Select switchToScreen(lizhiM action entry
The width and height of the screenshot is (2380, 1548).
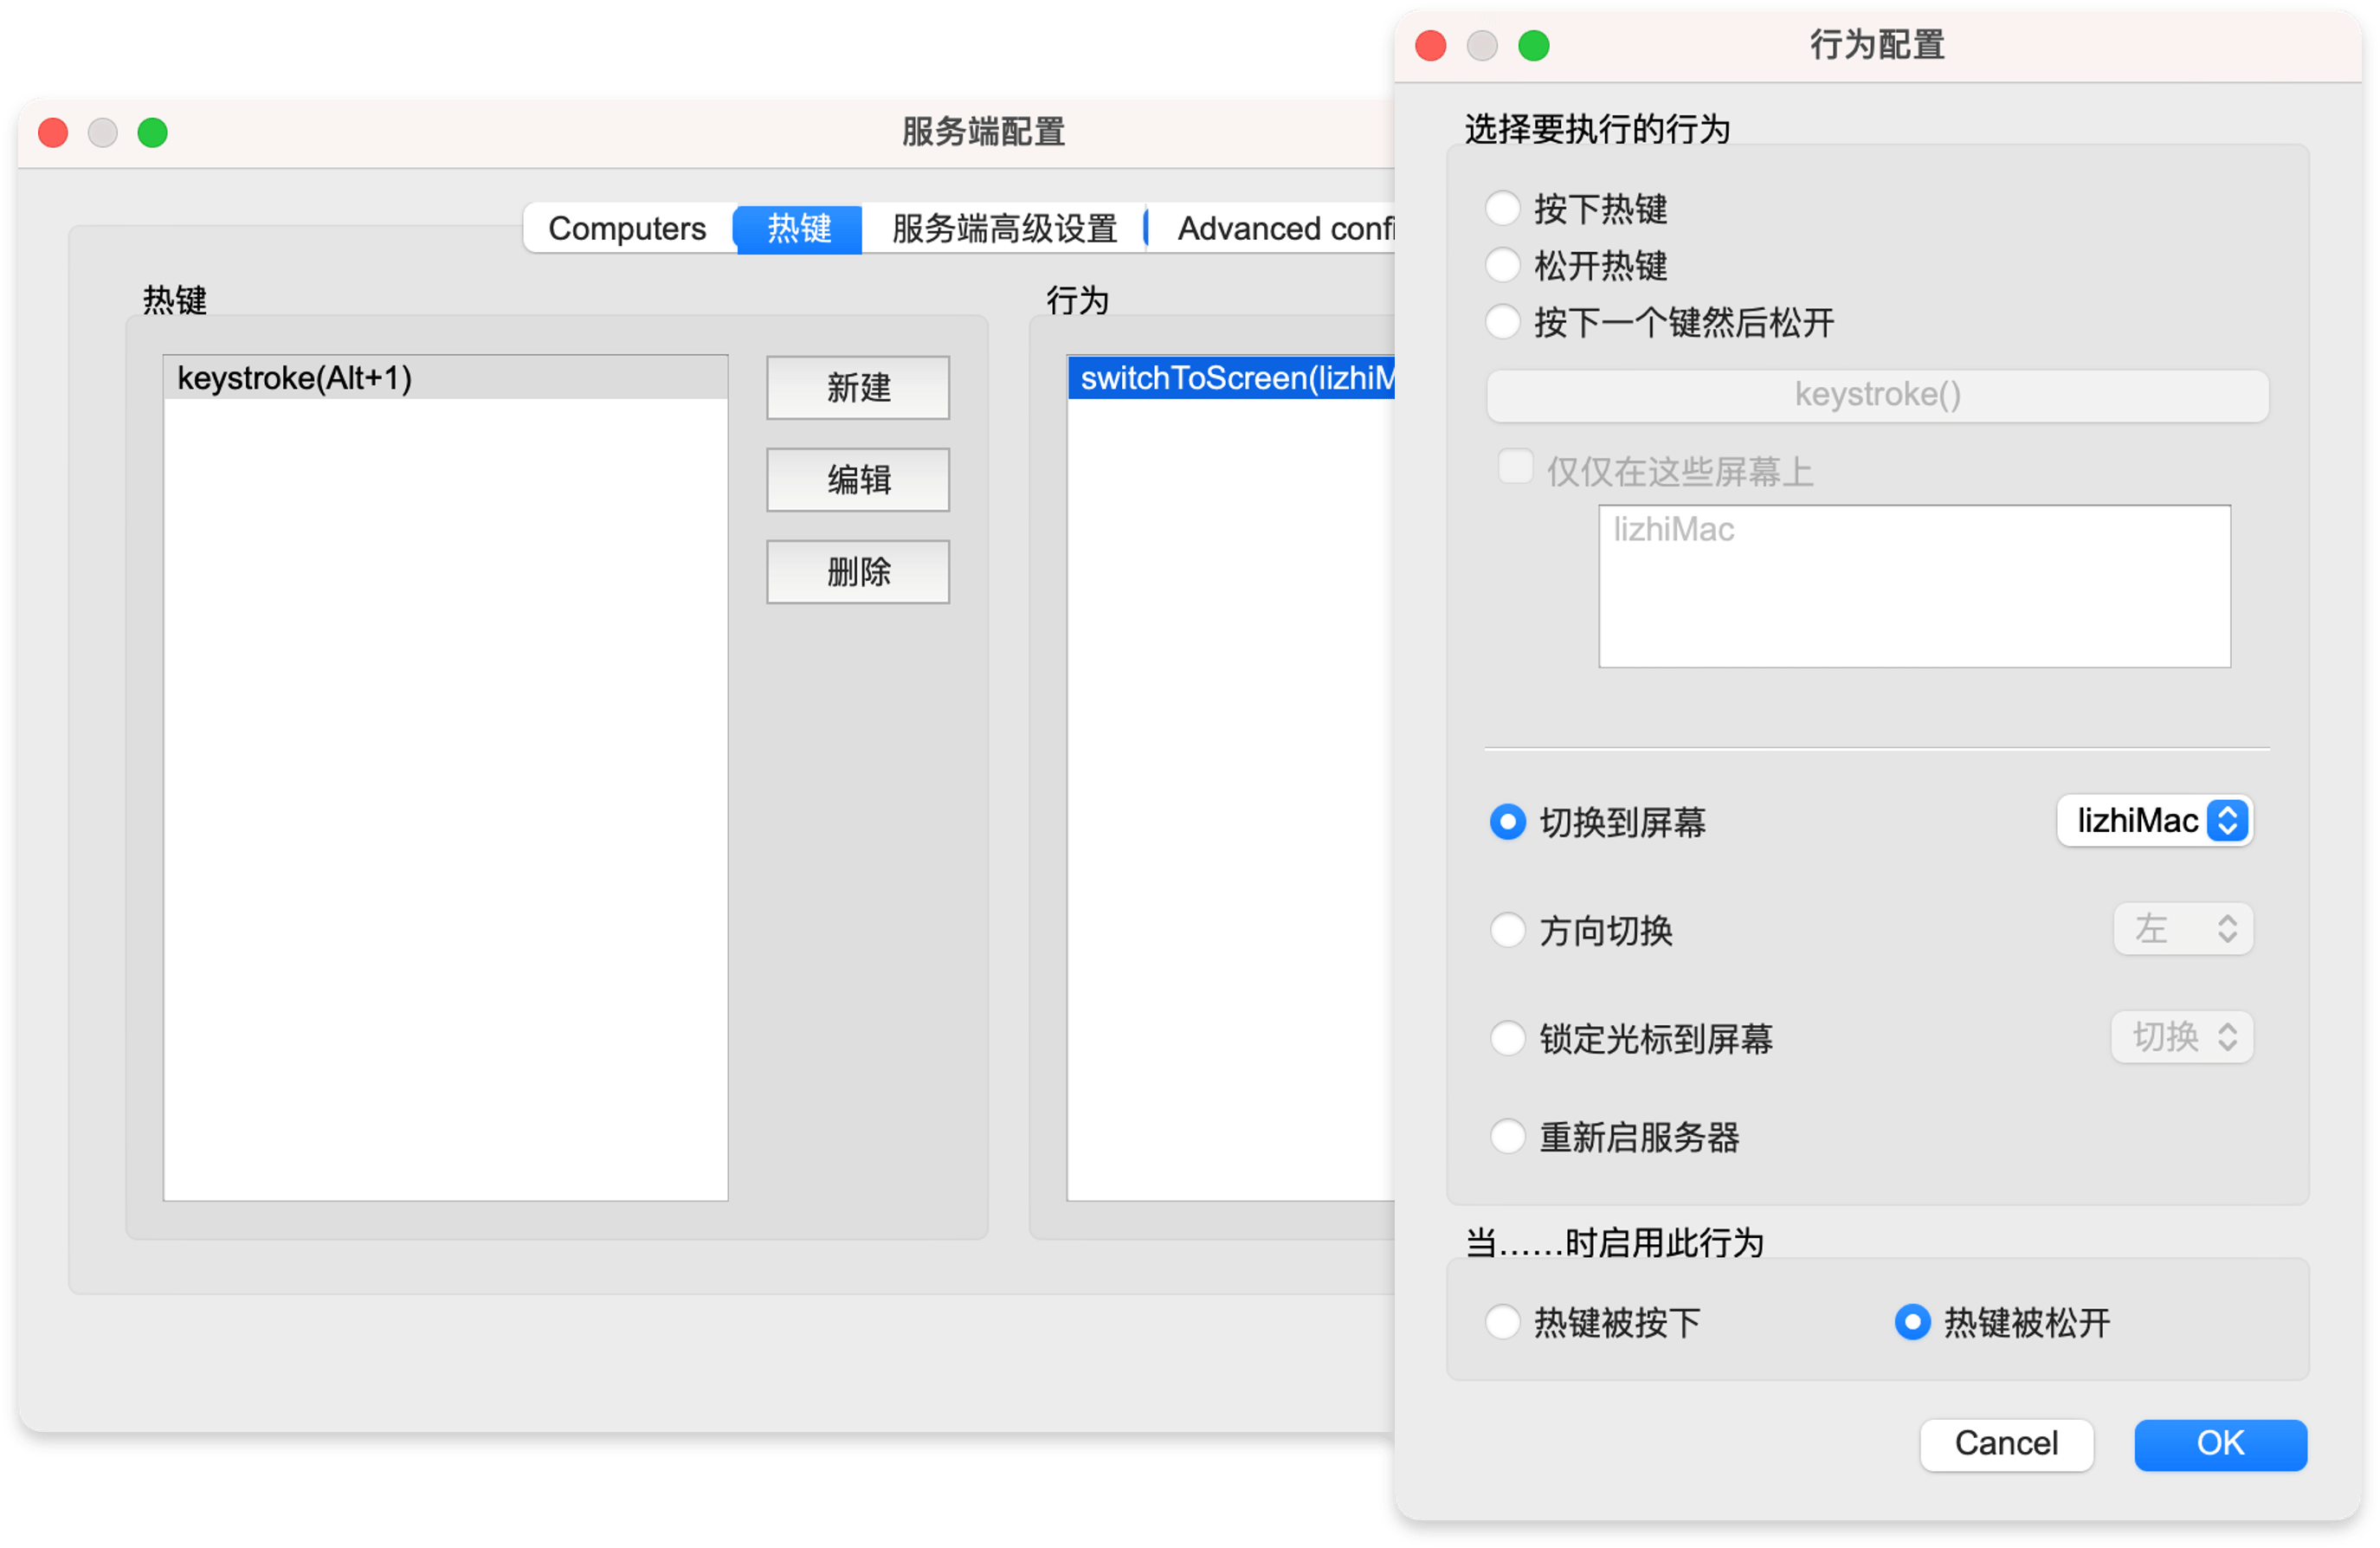pos(1231,378)
